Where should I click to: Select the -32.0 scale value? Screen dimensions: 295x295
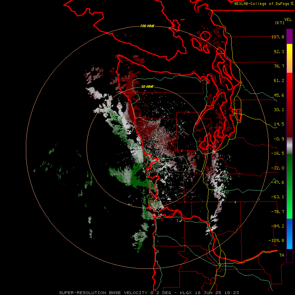[x=278, y=168]
